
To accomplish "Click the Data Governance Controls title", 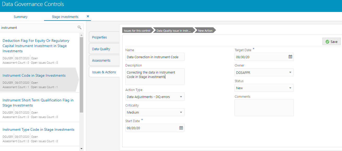I will 33,4.
